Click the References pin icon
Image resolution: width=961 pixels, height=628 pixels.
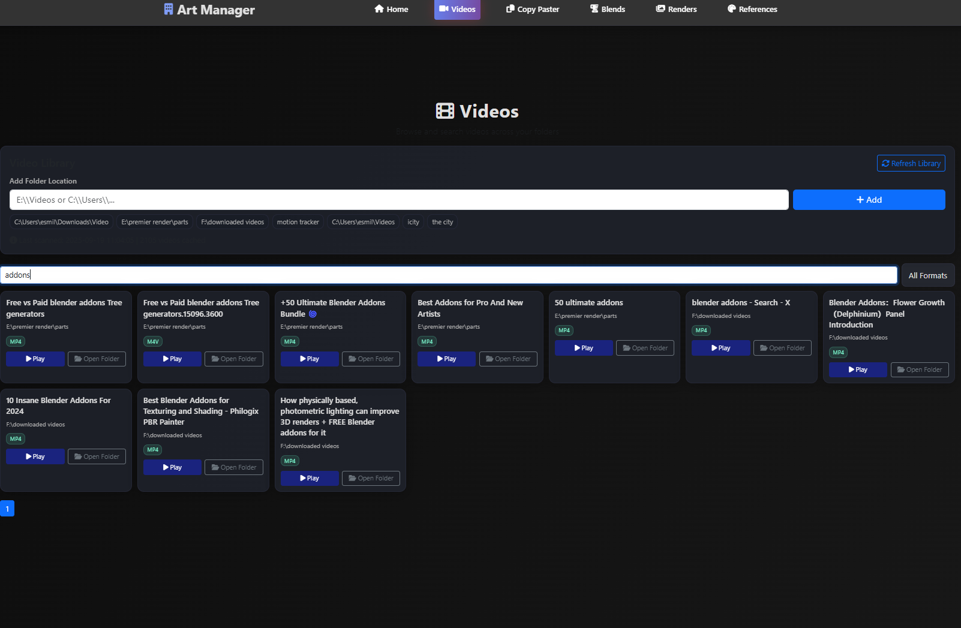click(x=731, y=9)
